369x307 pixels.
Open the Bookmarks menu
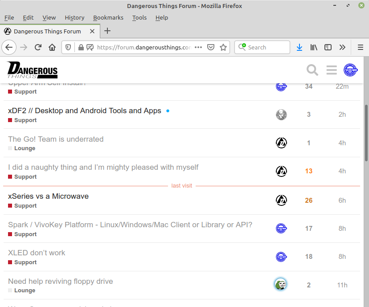pyautogui.click(x=108, y=18)
